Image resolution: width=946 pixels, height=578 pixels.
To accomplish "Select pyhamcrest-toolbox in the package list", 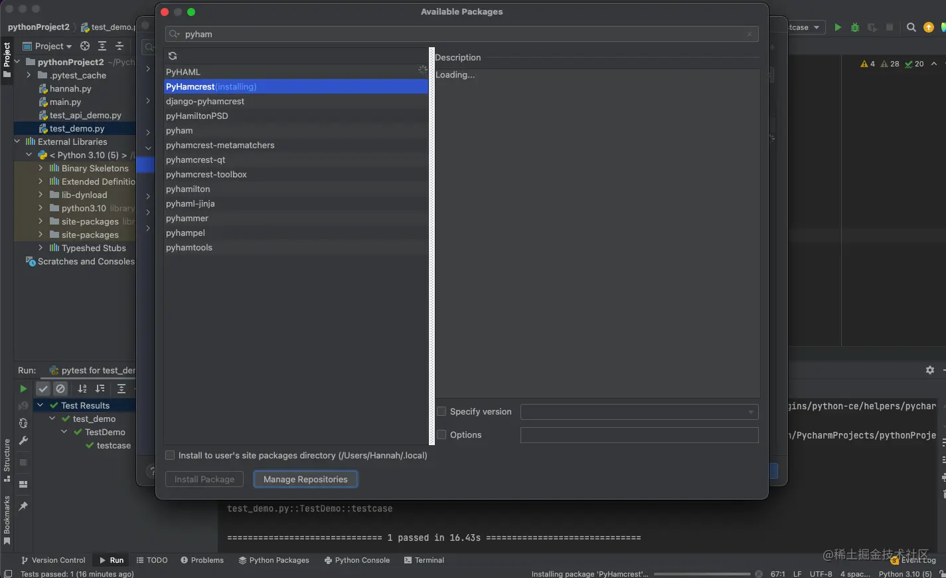I will tap(296, 174).
